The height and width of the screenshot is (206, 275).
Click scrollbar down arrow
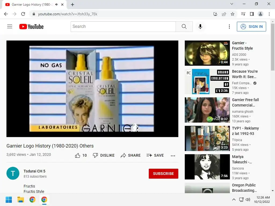pyautogui.click(x=273, y=191)
